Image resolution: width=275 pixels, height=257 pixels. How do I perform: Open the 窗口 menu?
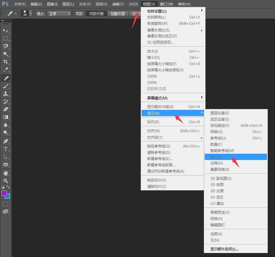[x=166, y=4]
